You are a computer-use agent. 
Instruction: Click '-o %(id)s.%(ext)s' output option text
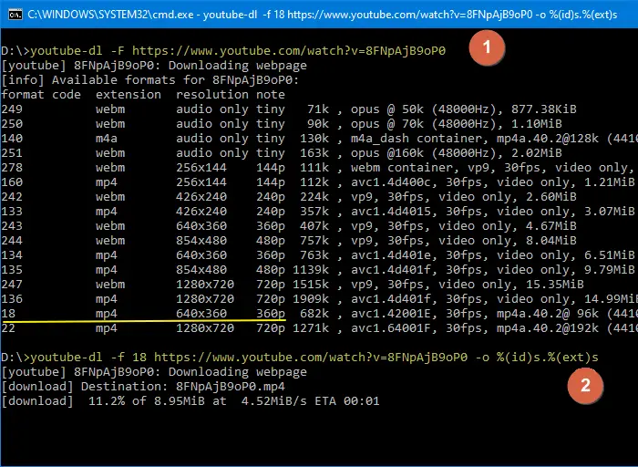pos(537,358)
